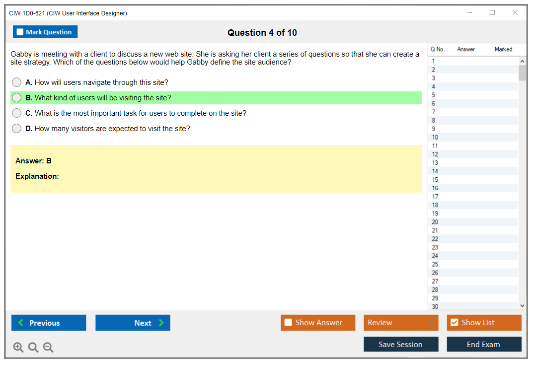534x365 pixels.
Task: Click the green left arrow on Previous
Action: [x=21, y=323]
